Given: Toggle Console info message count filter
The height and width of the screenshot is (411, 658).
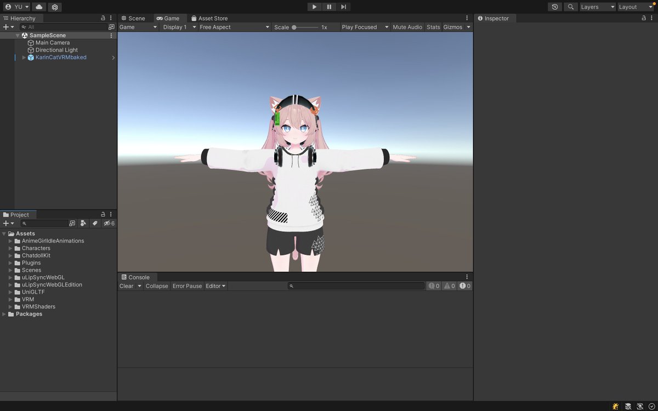Looking at the screenshot, I should tap(434, 286).
